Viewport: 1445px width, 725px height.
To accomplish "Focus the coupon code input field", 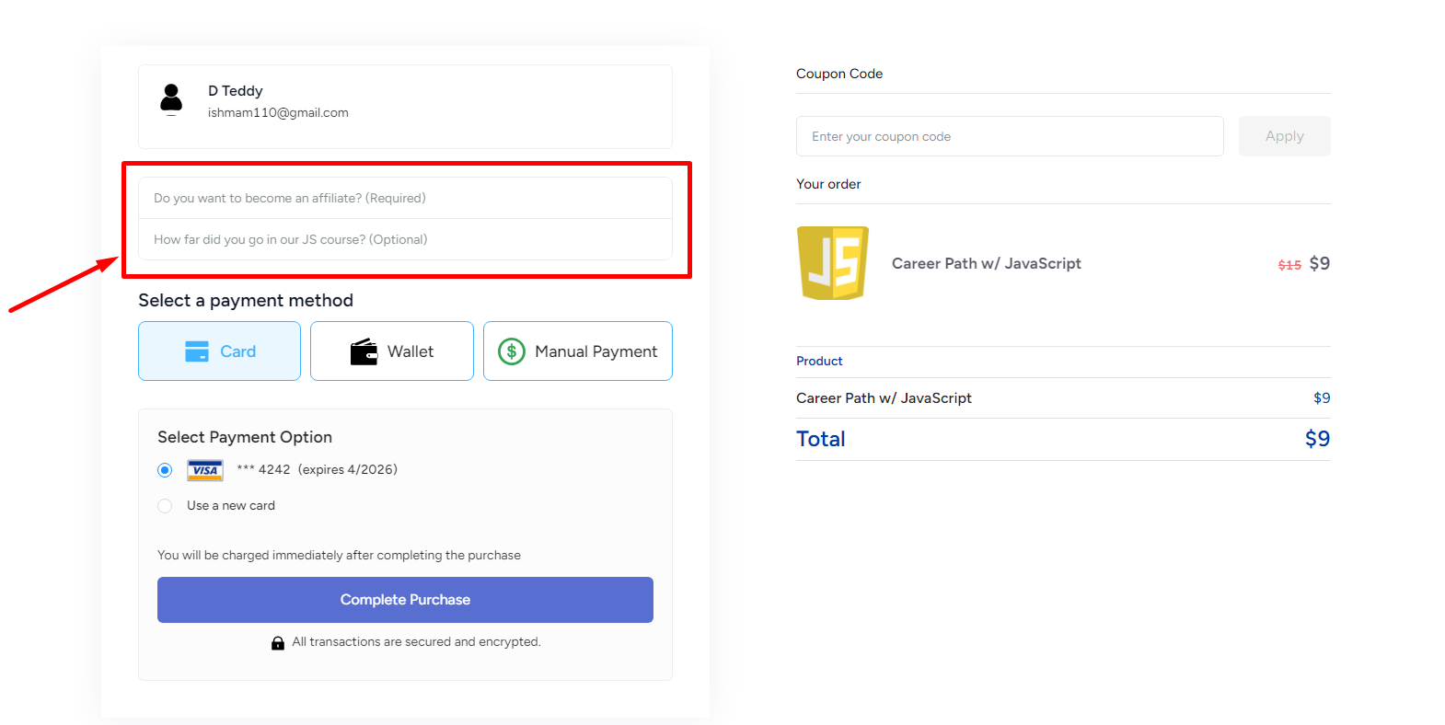I will click(1010, 136).
